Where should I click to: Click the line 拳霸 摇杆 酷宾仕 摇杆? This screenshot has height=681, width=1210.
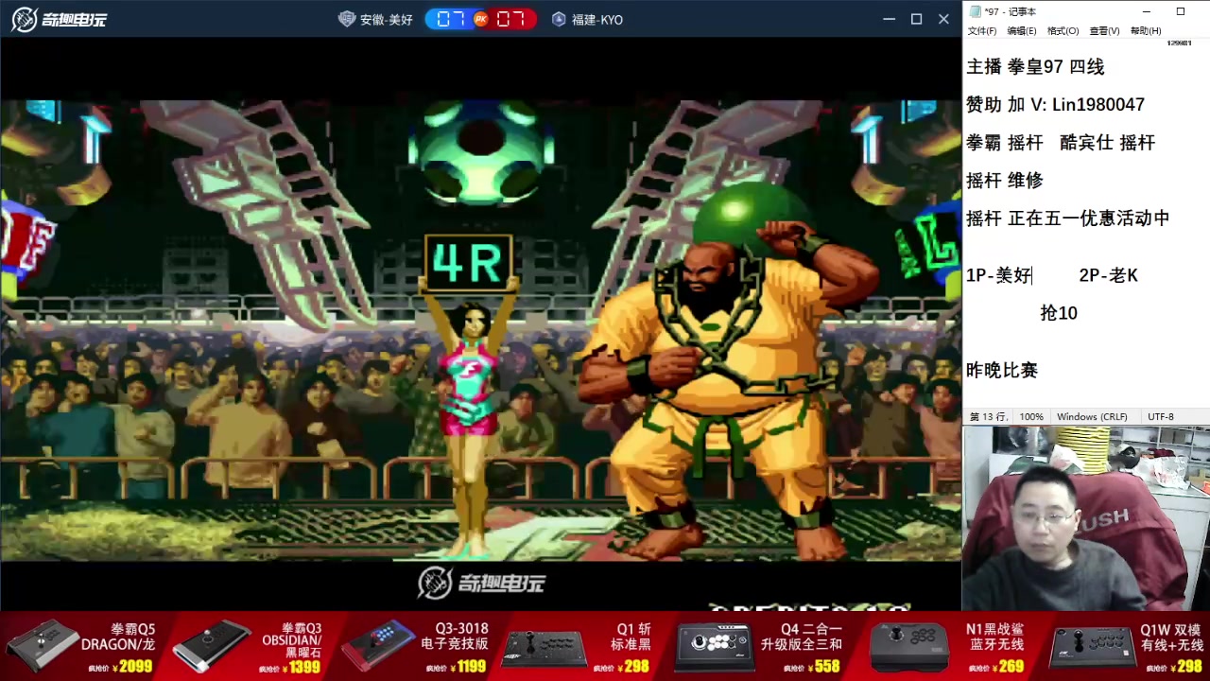coord(1061,143)
